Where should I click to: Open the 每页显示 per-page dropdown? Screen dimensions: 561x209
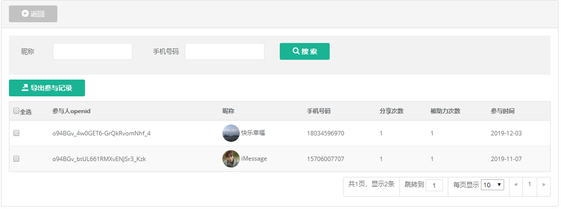coord(493,185)
